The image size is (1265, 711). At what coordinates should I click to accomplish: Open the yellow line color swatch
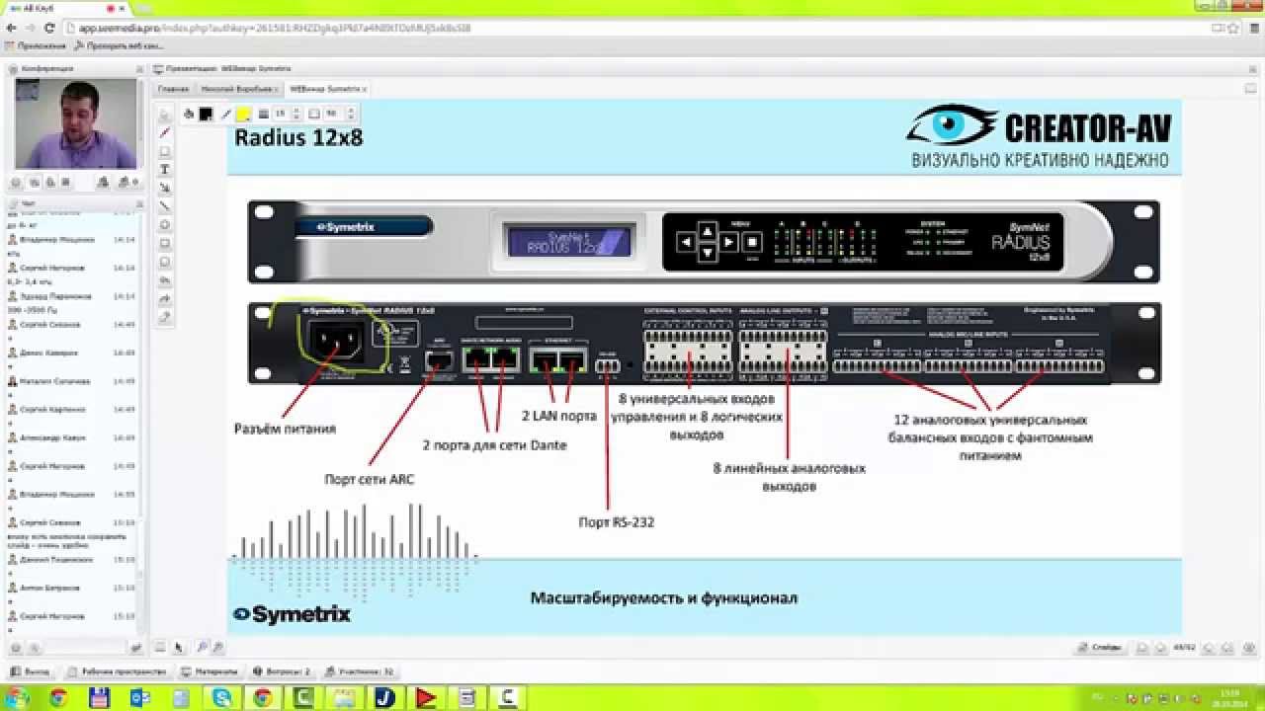click(x=243, y=114)
